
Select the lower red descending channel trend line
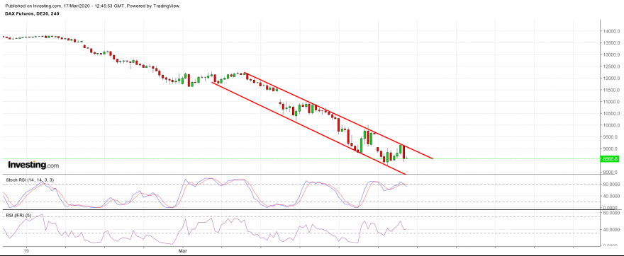pos(308,128)
